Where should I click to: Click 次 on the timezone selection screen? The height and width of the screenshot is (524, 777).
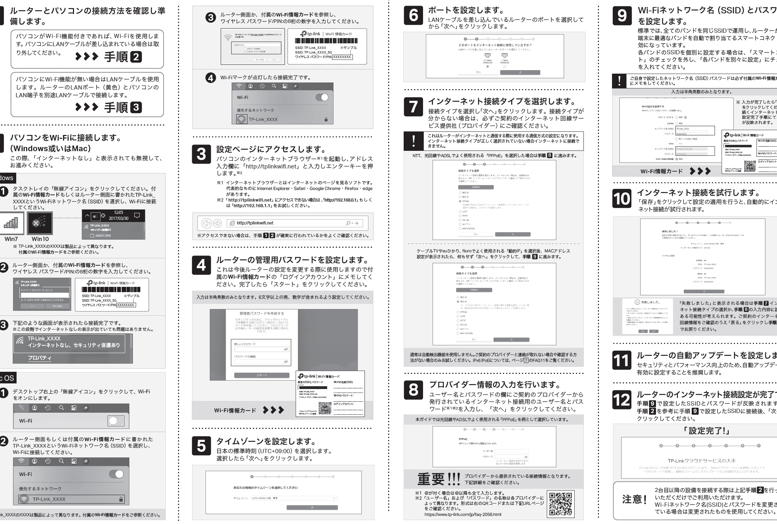click(312, 507)
